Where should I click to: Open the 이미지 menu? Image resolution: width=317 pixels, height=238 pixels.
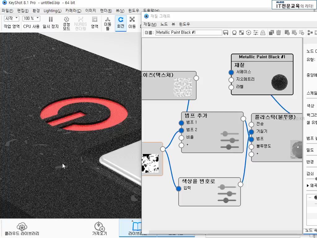(91, 11)
